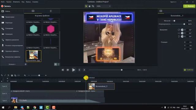Click next frame step-forward button
This screenshot has height=110, width=196.
68,70
